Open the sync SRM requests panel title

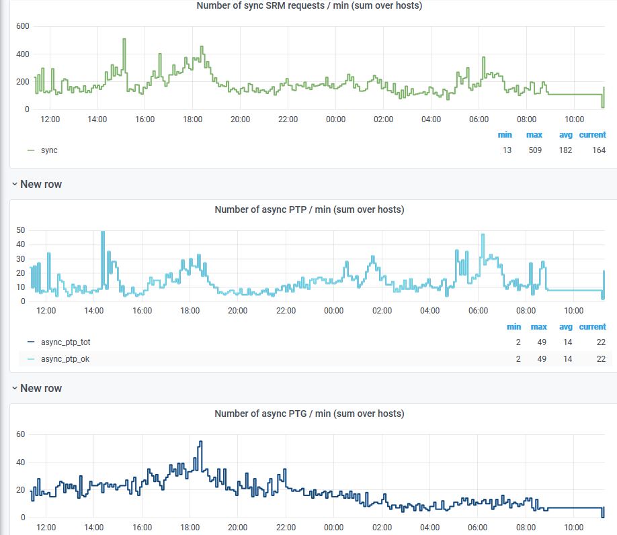coord(309,5)
